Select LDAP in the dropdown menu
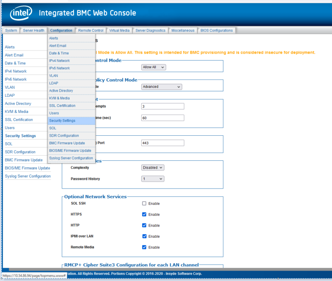The height and width of the screenshot is (281, 332). pos(72,83)
